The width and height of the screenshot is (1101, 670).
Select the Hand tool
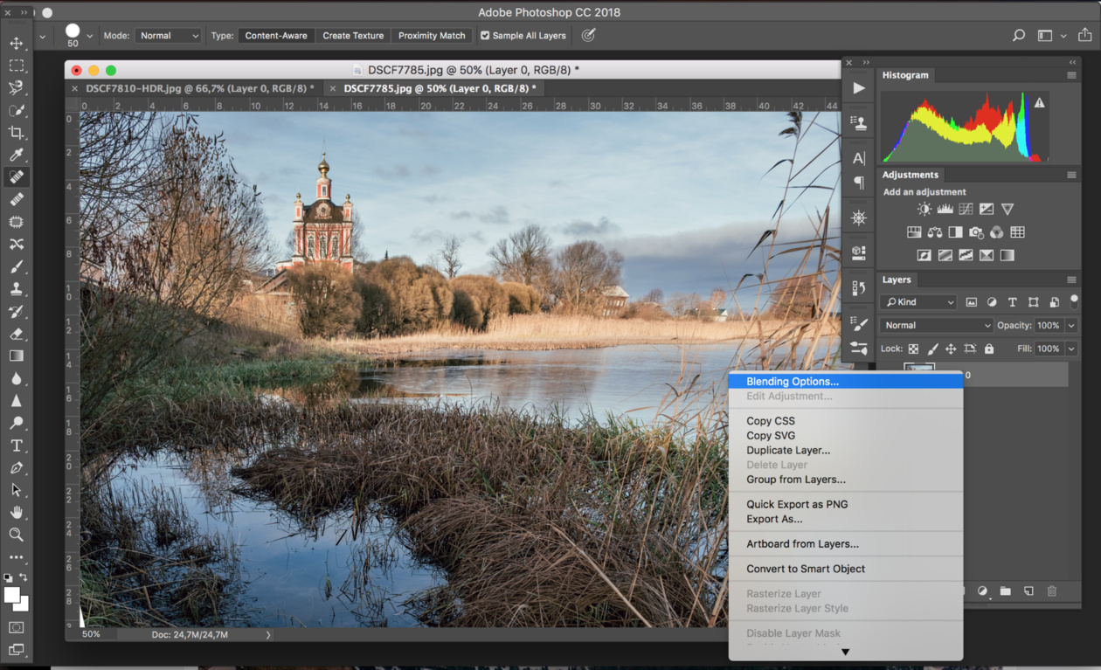(16, 513)
